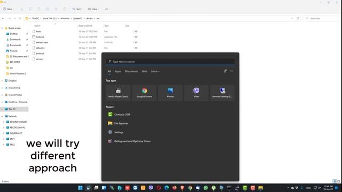Screen dimensions: 342x192
Task: Open search options ellipsis in search panel
Action: [231, 71]
